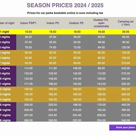Click Outdoor P3 open occasionally header
The image size is (136, 136).
point(101,23)
